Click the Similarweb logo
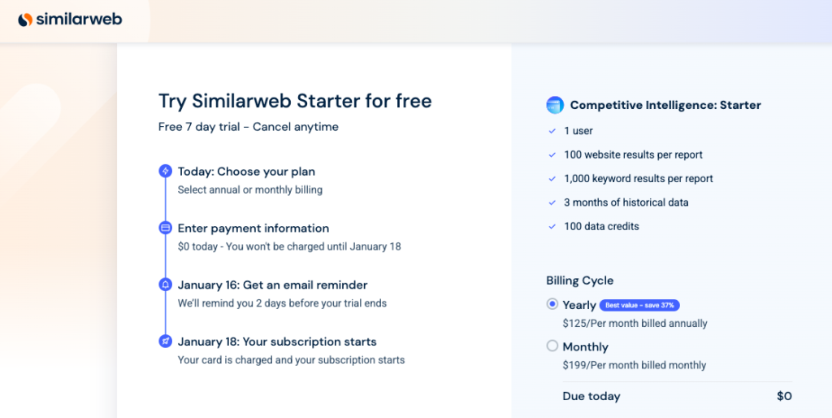Viewport: 832px width, 418px height. point(70,19)
